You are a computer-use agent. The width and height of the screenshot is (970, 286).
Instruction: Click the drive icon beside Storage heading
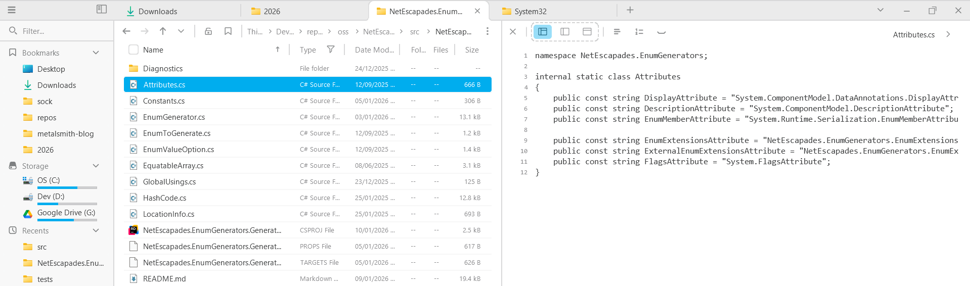13,166
